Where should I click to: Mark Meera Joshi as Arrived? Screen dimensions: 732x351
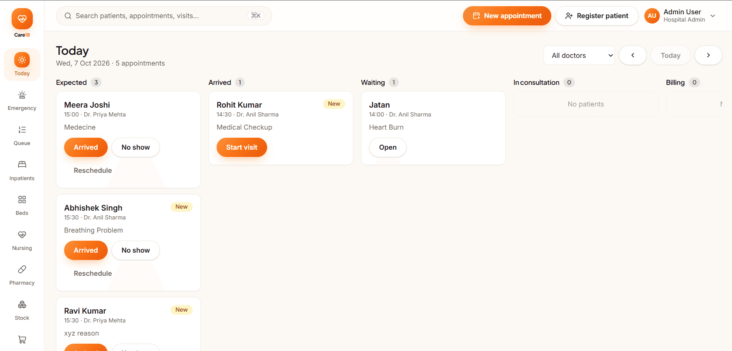86,147
